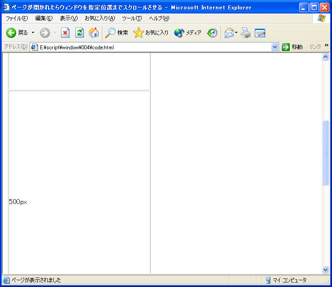
Task: Open the ファイル(F) menu
Action: 17,18
